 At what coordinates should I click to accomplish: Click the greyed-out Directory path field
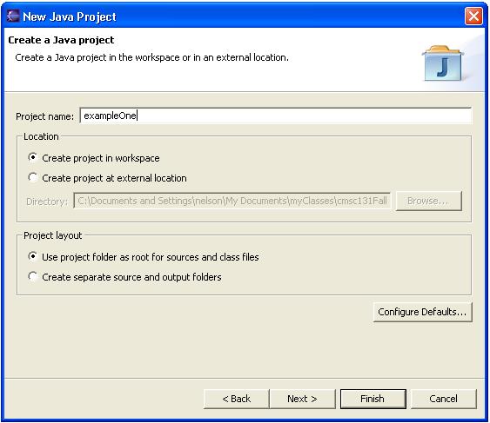[232, 201]
